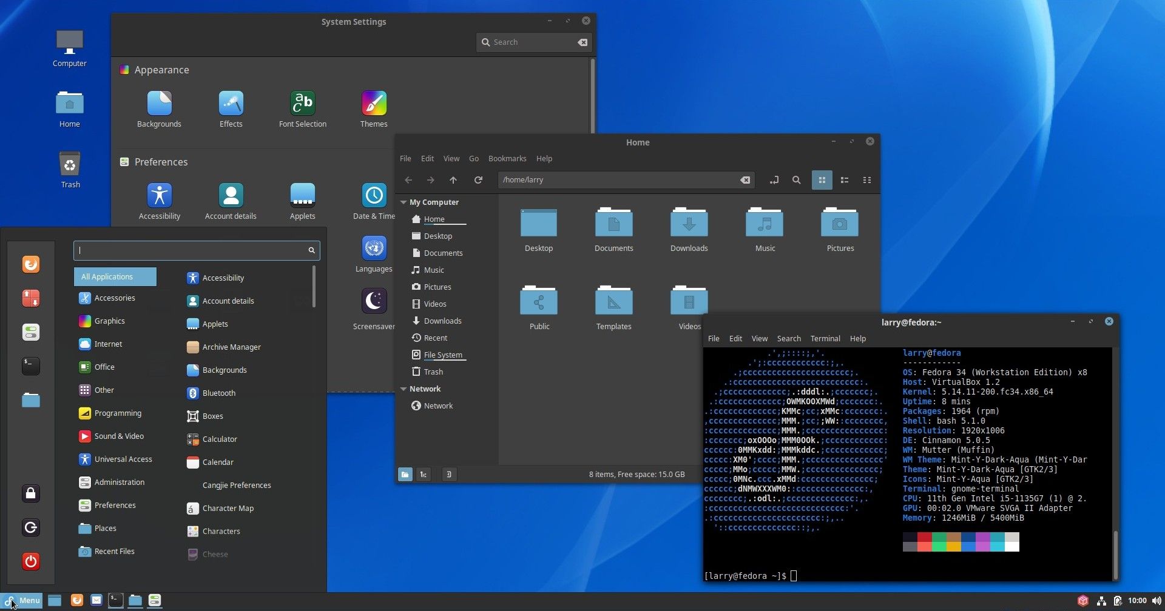Collapse the Network sidebar section
This screenshot has width=1165, height=611.
point(404,389)
